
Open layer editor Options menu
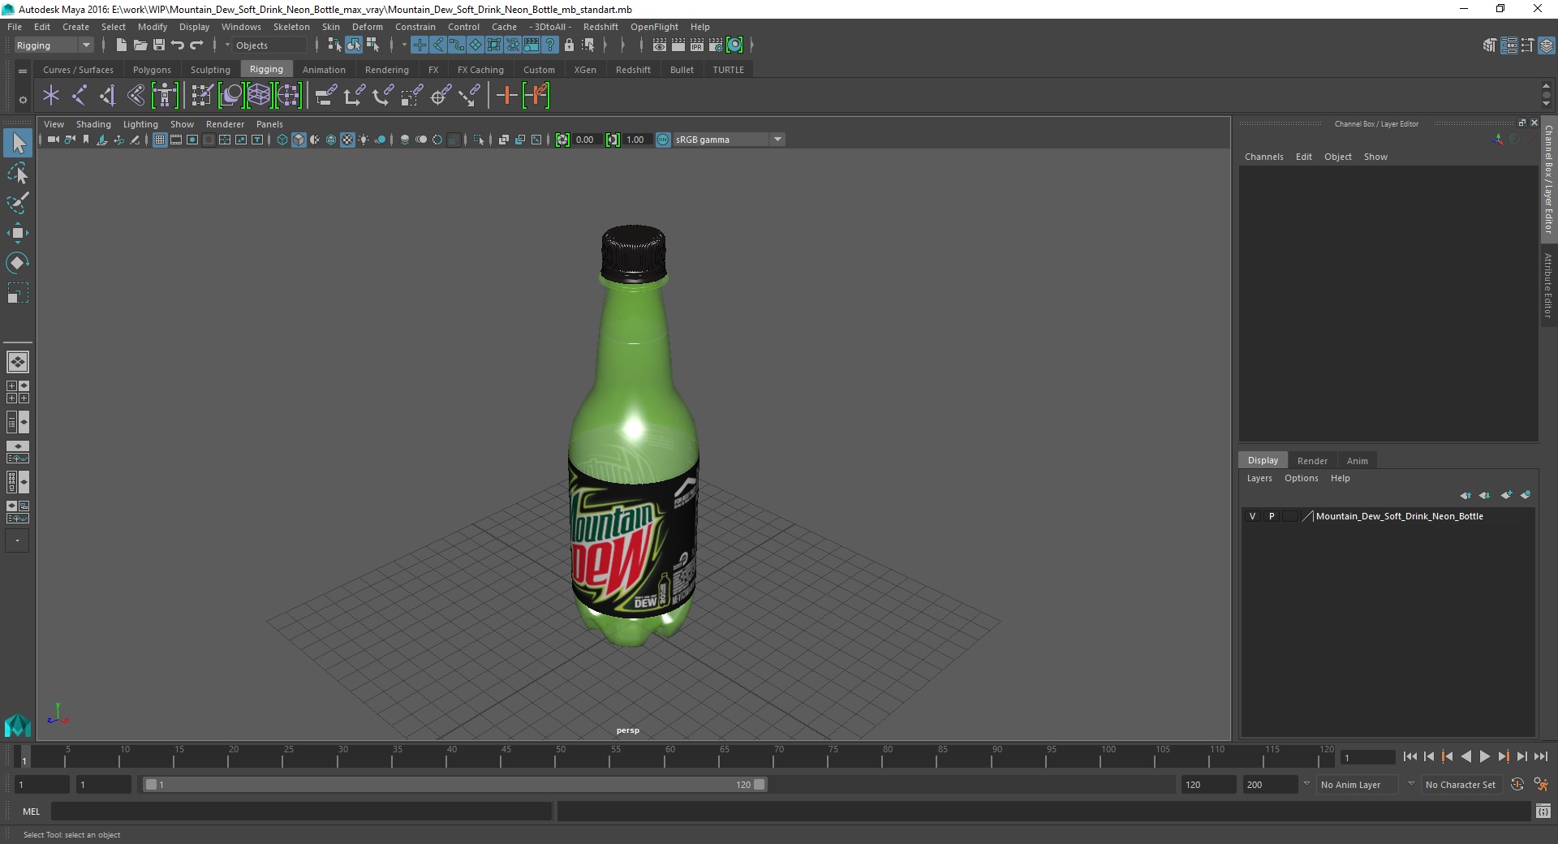1301,478
